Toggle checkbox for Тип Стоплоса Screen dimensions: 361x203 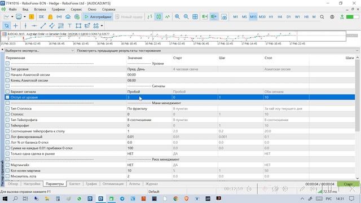pyautogui.click(x=7, y=109)
